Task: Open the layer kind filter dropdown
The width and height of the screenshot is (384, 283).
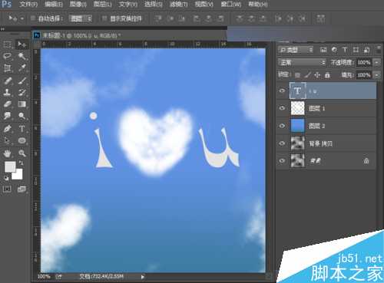Action: (x=296, y=50)
